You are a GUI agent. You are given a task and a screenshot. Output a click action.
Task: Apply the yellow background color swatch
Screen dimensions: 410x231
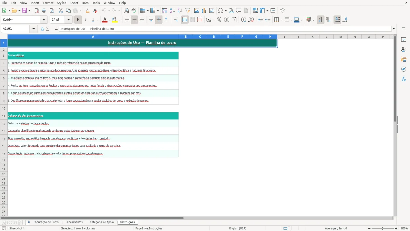coord(115,20)
